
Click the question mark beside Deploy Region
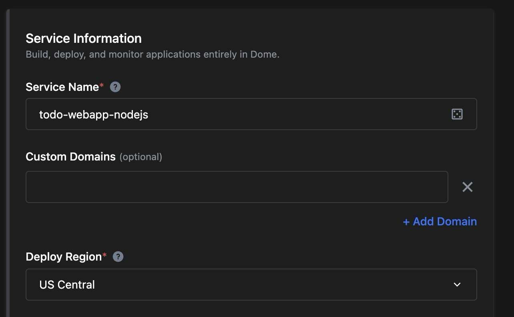coord(118,257)
